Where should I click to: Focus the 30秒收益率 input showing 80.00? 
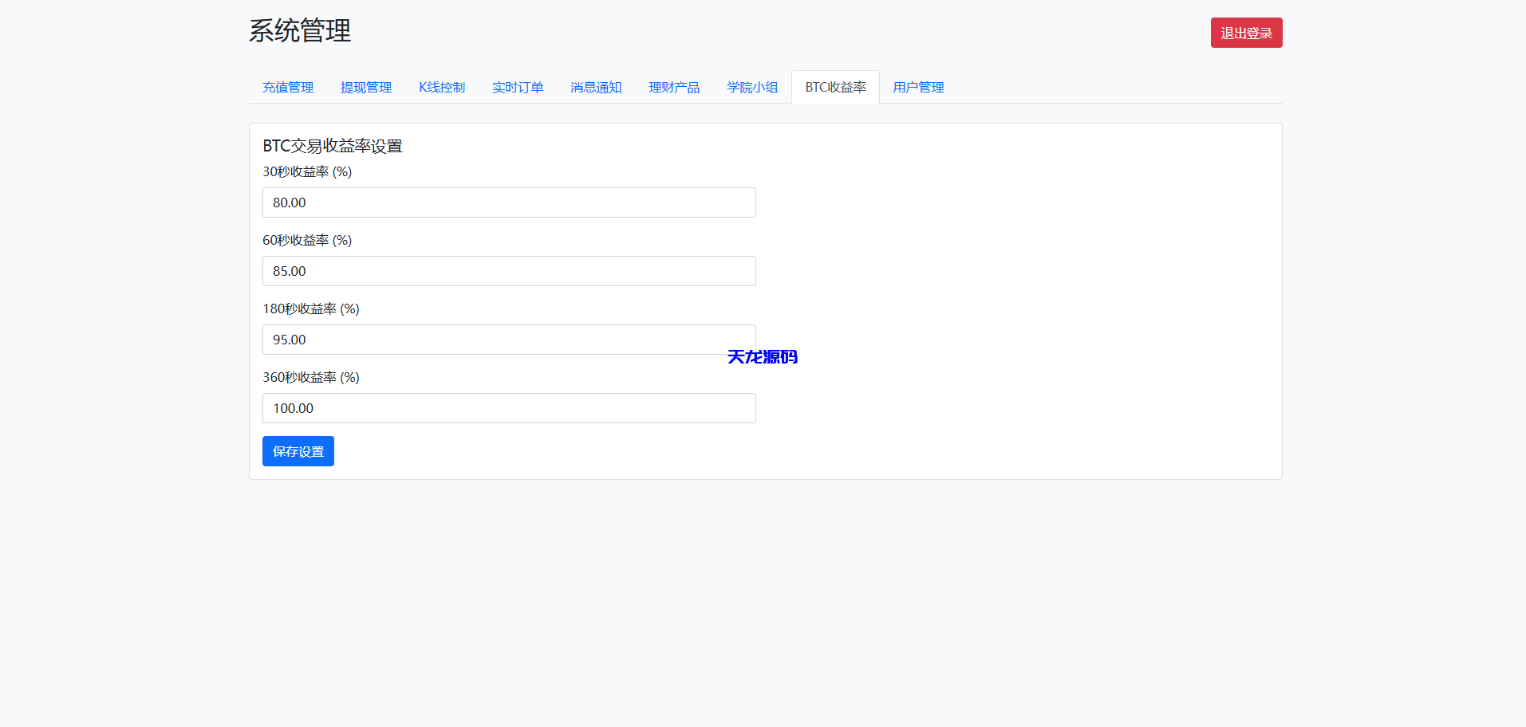click(x=509, y=202)
